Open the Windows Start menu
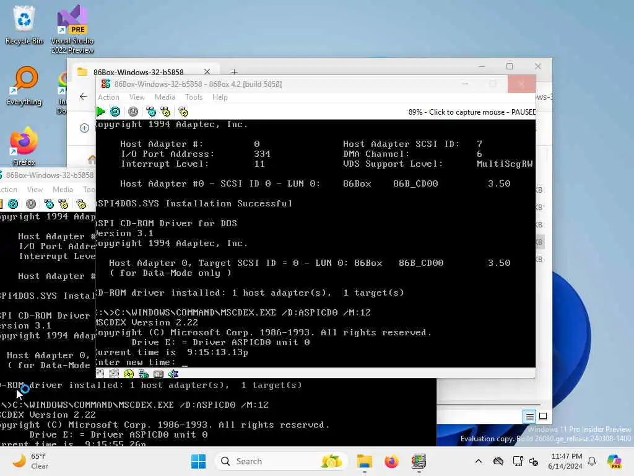Screen dimensions: 634x476 coord(198,461)
